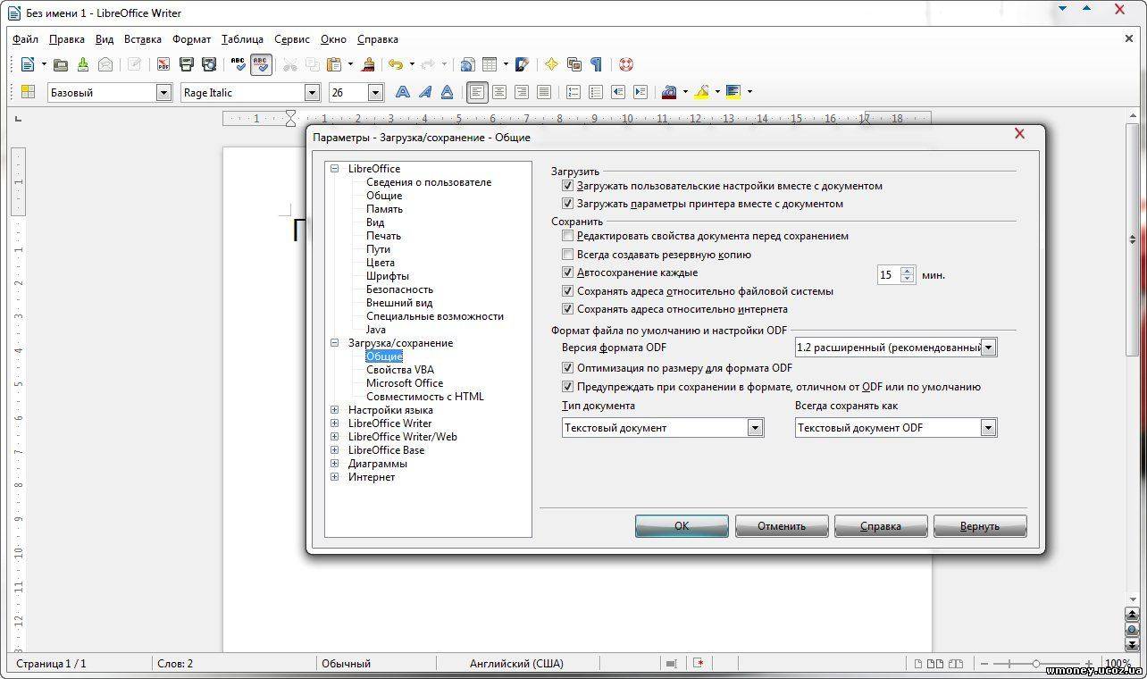The width and height of the screenshot is (1147, 679).
Task: Click the New document icon in toolbar
Action: pyautogui.click(x=27, y=64)
